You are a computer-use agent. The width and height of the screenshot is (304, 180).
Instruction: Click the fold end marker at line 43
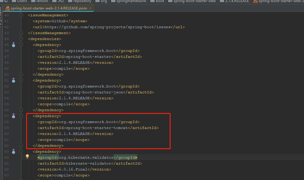pos(21,33)
